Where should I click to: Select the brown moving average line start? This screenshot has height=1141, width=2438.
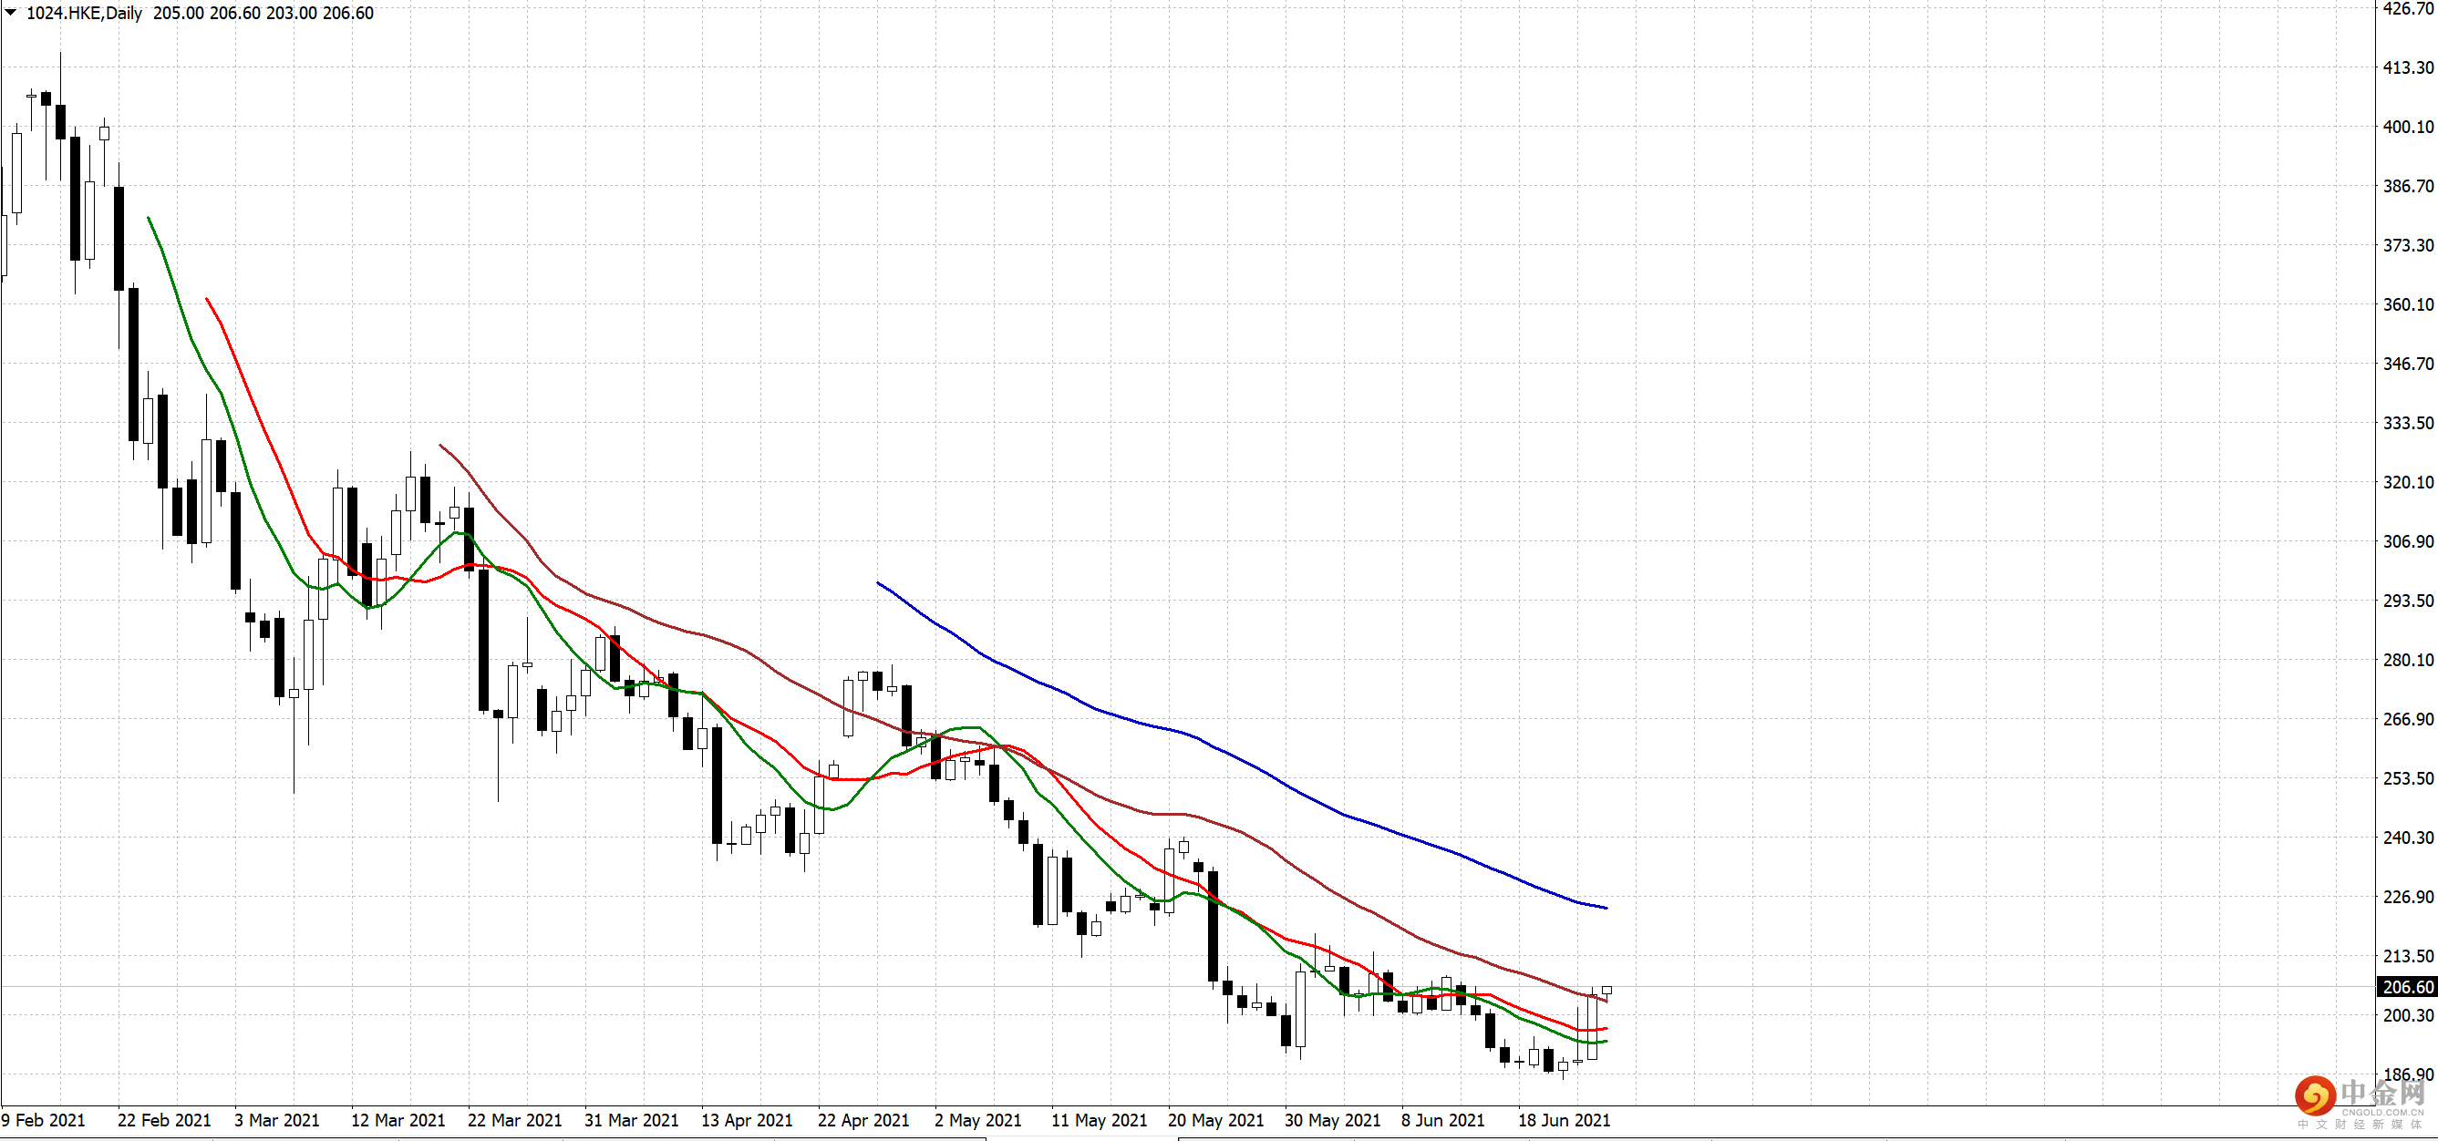(x=441, y=446)
